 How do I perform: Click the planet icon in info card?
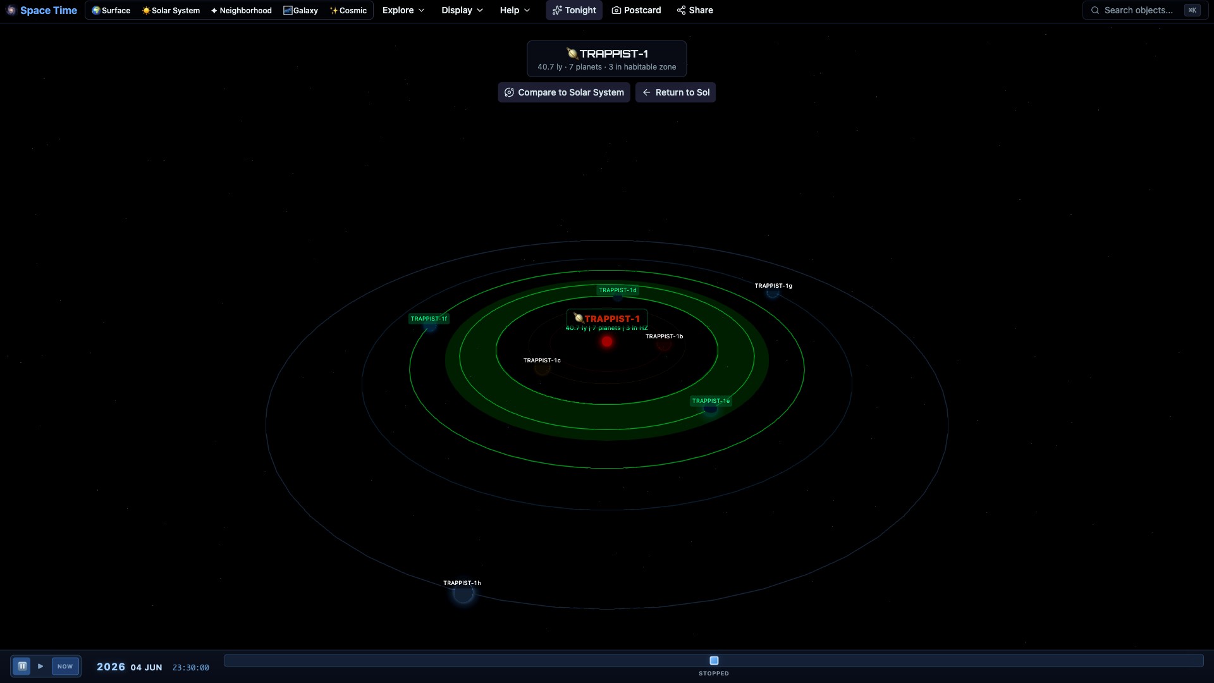[572, 53]
